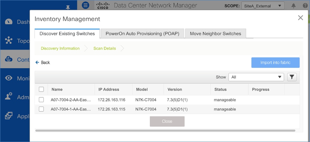Open the help question mark icon
Image resolution: width=310 pixels, height=142 pixels.
tap(305, 6)
